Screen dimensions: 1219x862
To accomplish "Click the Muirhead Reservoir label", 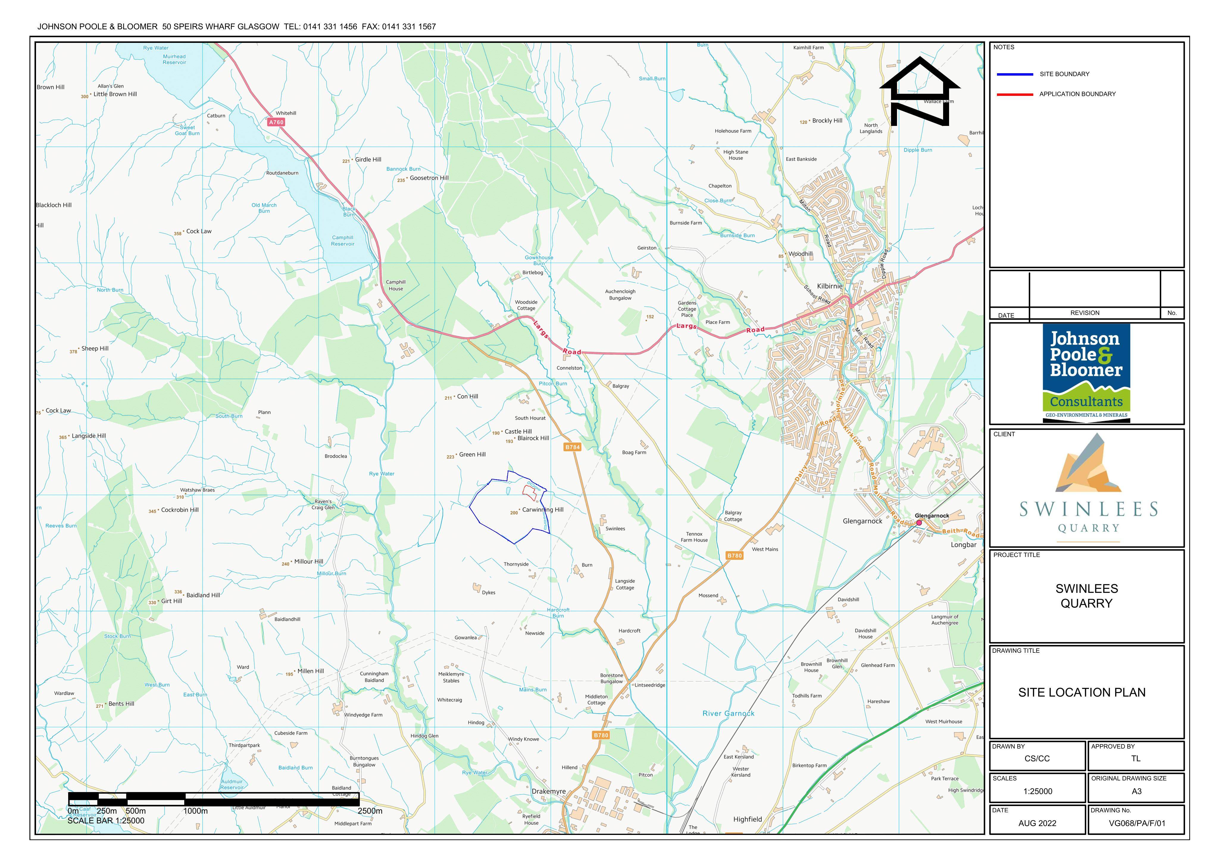I will tap(175, 60).
